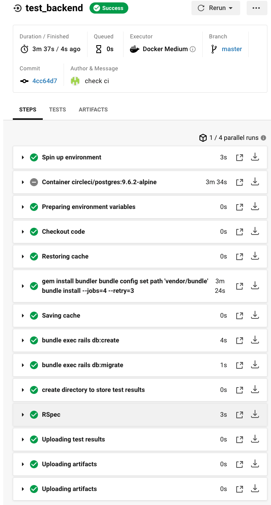Open commit 4cc64d7 link
Image resolution: width=271 pixels, height=505 pixels.
pyautogui.click(x=45, y=81)
